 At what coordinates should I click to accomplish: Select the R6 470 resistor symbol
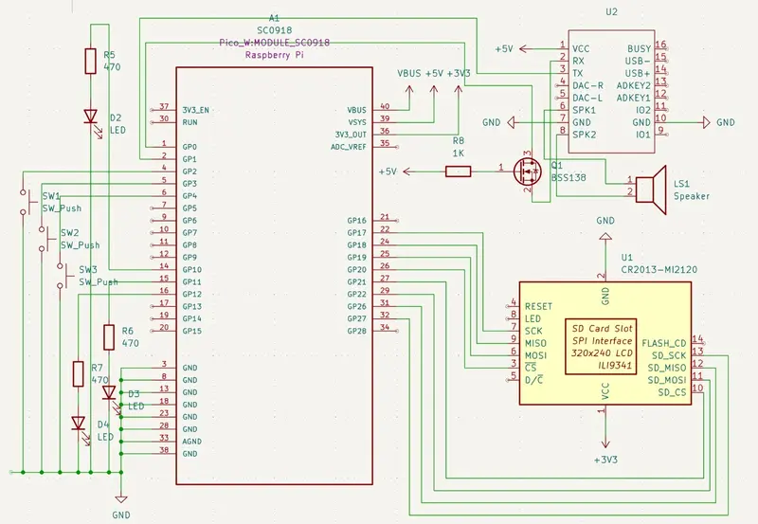click(x=109, y=337)
